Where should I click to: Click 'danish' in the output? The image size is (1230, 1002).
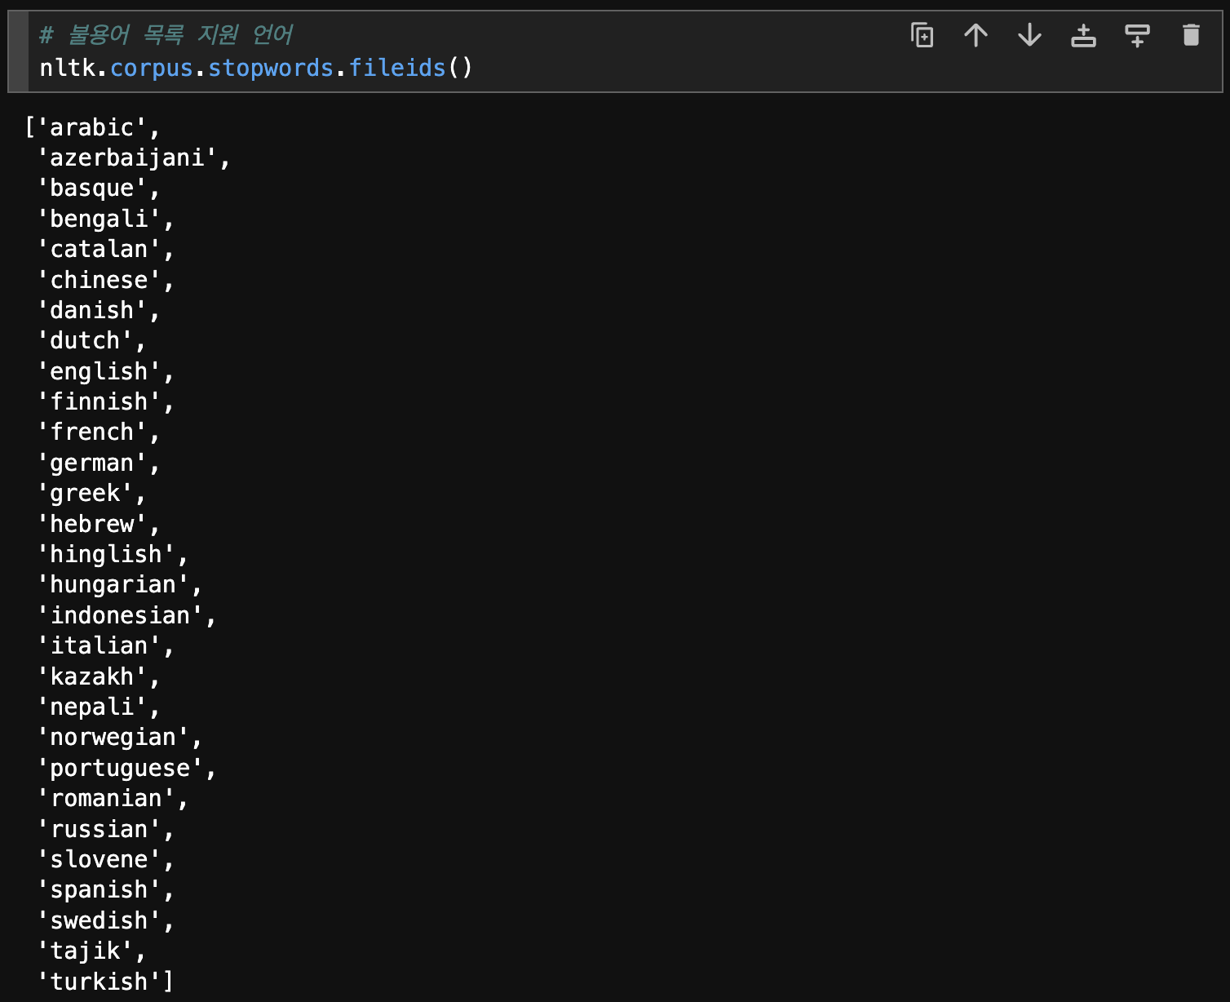coord(91,310)
